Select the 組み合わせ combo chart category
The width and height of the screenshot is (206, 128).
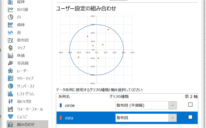(27, 124)
